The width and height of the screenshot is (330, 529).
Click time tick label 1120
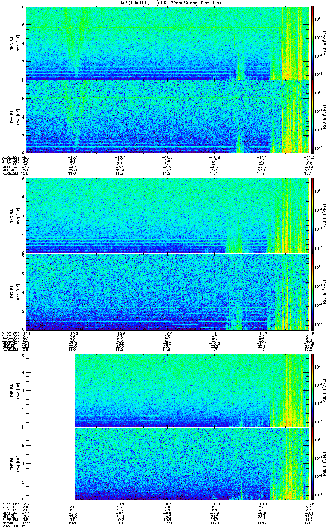tap(214, 523)
